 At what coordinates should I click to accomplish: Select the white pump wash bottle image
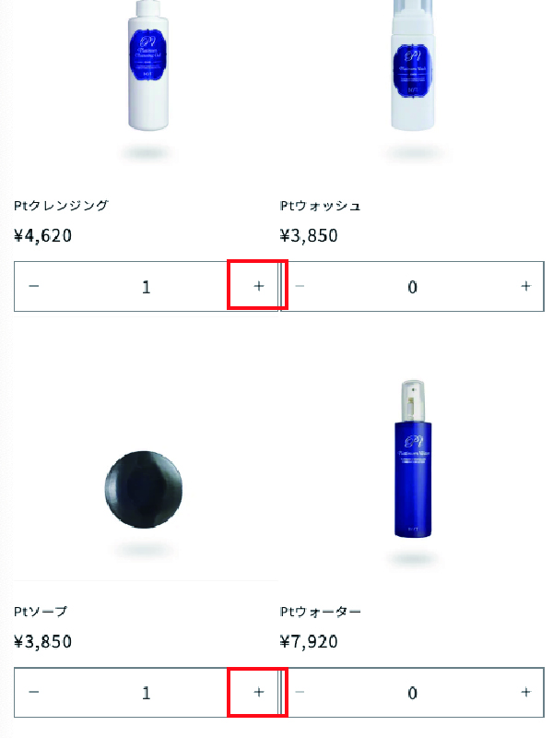(413, 65)
